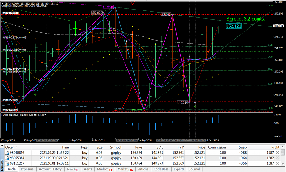Click the order icon for ticket 98040856
The image size is (286, 172).
(7, 153)
